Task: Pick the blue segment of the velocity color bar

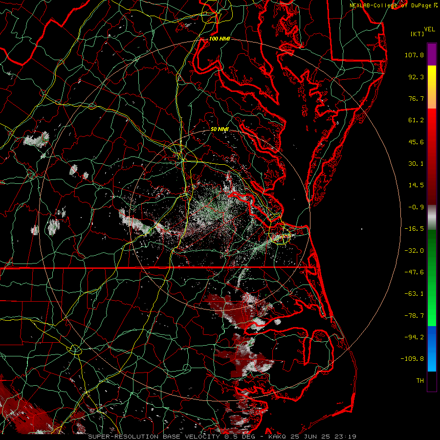Action: (x=432, y=349)
